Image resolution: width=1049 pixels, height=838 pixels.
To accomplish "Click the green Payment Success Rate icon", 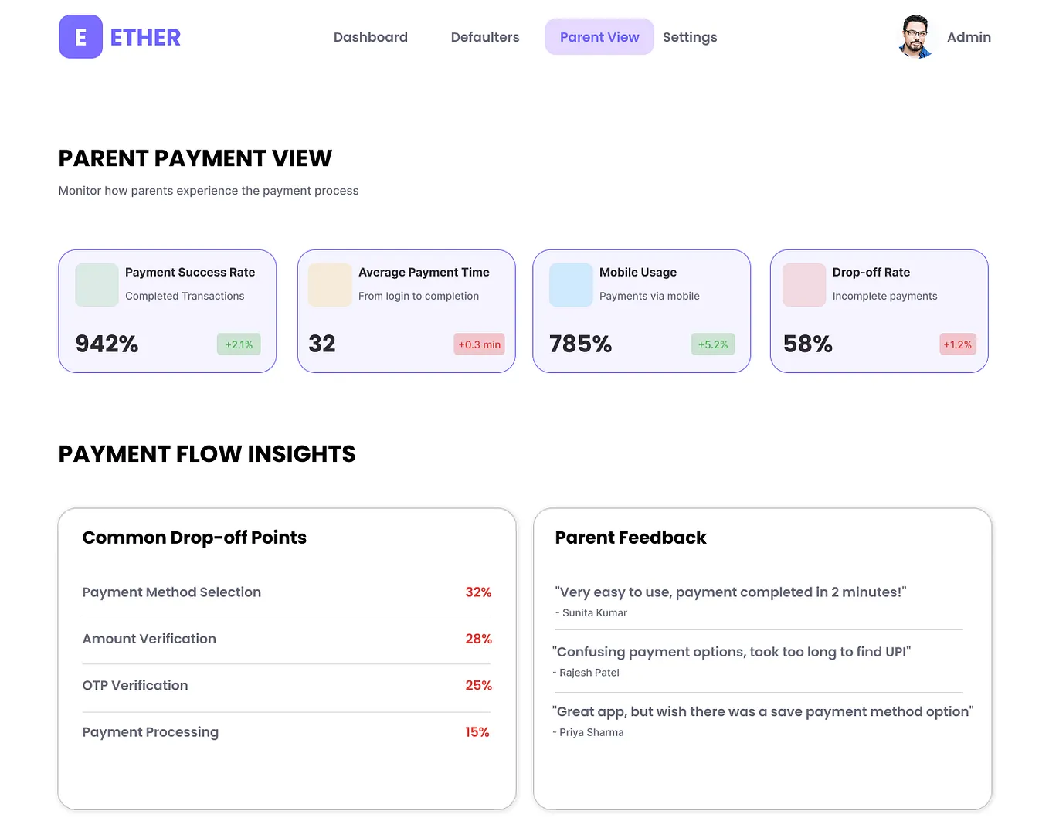I will [97, 285].
